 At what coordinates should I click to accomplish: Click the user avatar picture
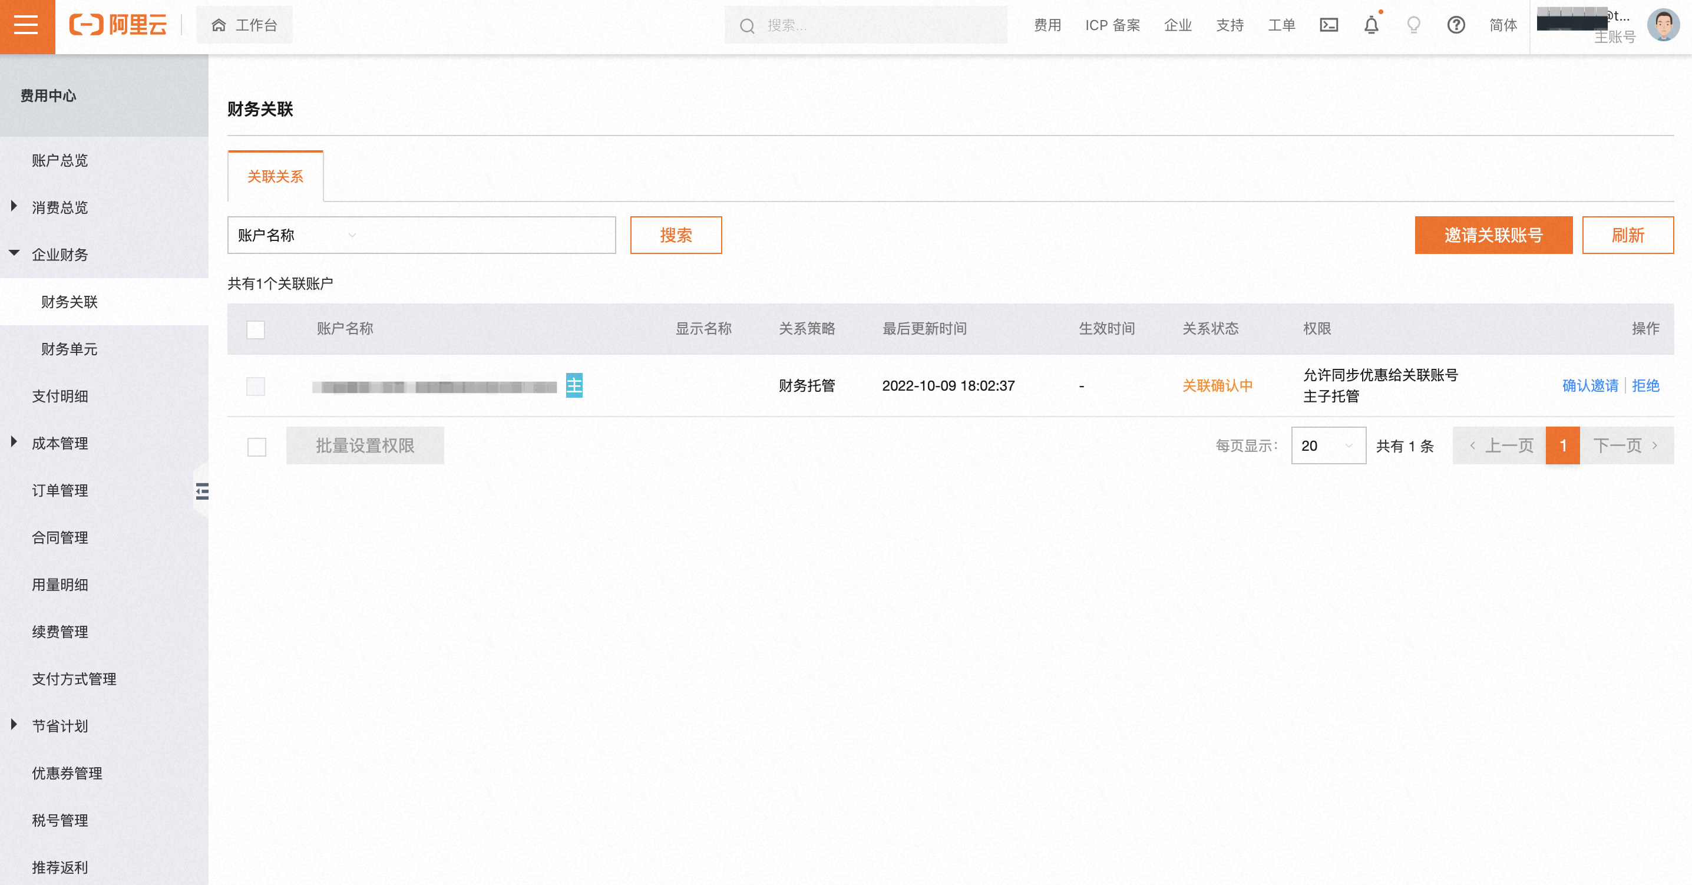pos(1663,25)
